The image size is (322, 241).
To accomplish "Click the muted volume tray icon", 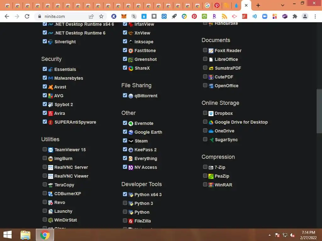I will [292, 235].
